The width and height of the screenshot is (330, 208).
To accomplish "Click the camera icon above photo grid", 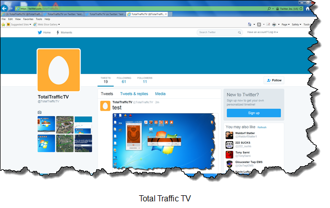I will click(x=40, y=112).
